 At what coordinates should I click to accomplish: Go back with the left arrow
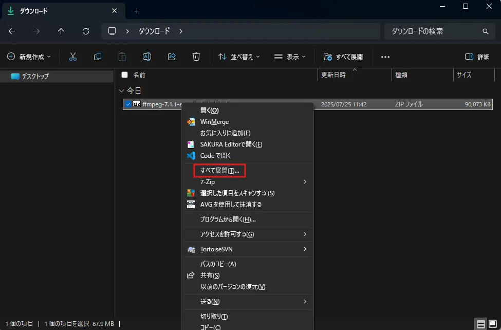(x=12, y=31)
